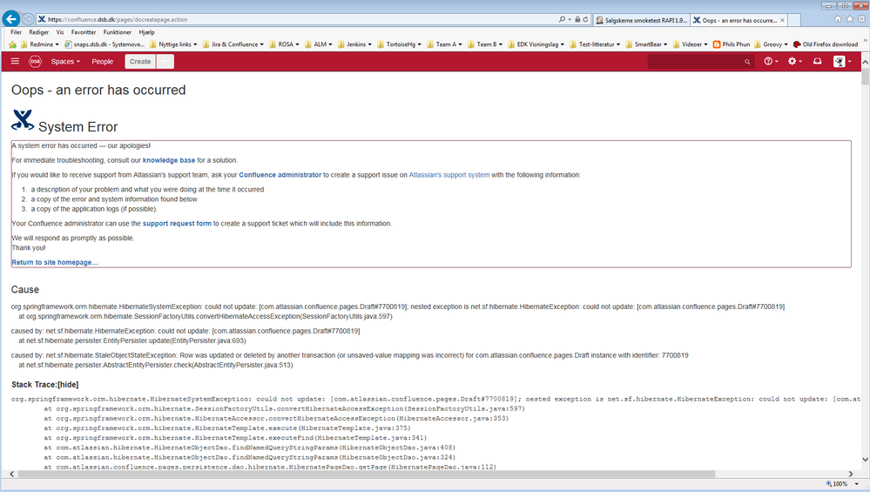
Task: Expand ALM favorites folder
Action: coord(319,44)
